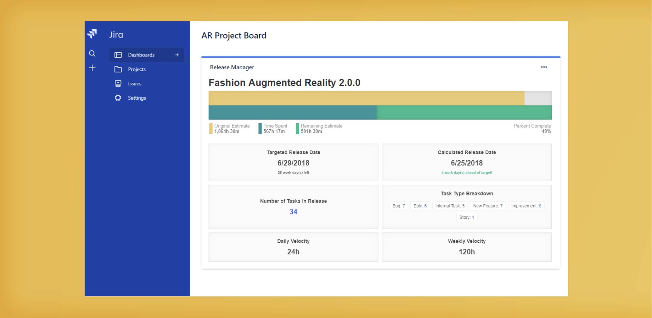Viewport: 652px width, 318px height.
Task: Click the 4 work day(s) ahead note
Action: [467, 173]
